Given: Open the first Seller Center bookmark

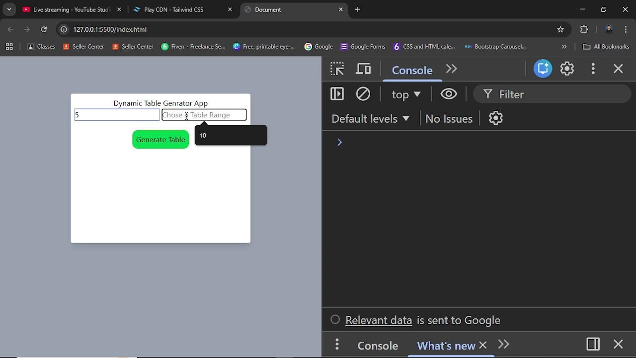Looking at the screenshot, I should [x=83, y=46].
